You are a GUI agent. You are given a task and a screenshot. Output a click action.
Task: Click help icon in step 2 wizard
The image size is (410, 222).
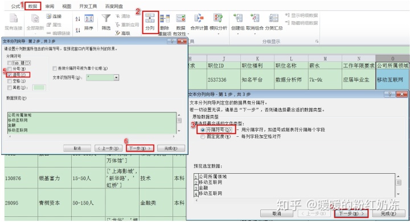click(x=172, y=41)
